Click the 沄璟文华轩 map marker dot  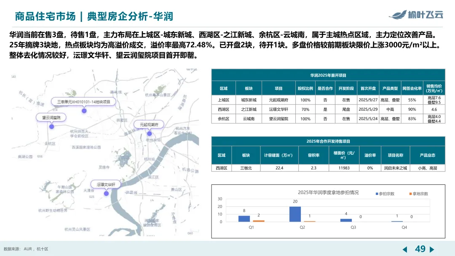tap(106, 193)
